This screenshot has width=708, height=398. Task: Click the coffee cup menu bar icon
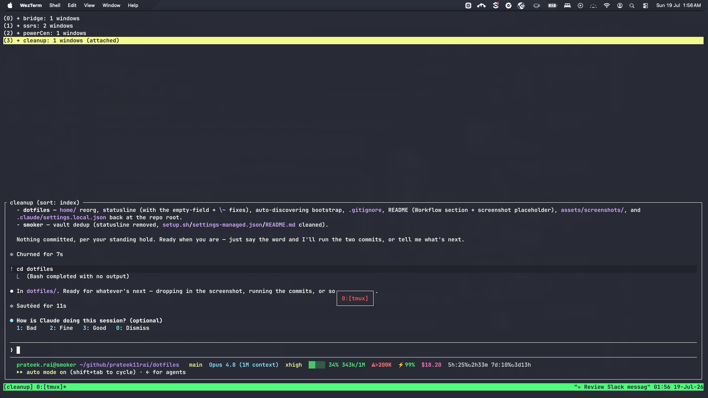point(537,6)
